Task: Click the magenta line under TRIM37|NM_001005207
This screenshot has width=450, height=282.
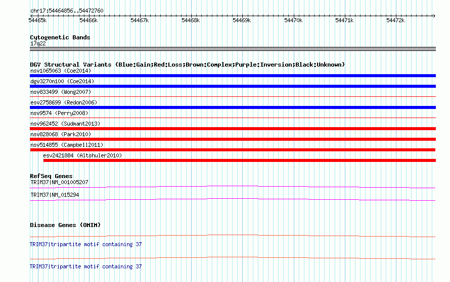Action: pos(233,187)
